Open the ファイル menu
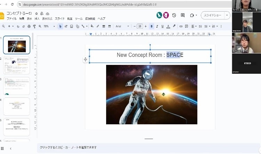Image resolution: width=261 pixels, height=154 pixels. (11, 19)
